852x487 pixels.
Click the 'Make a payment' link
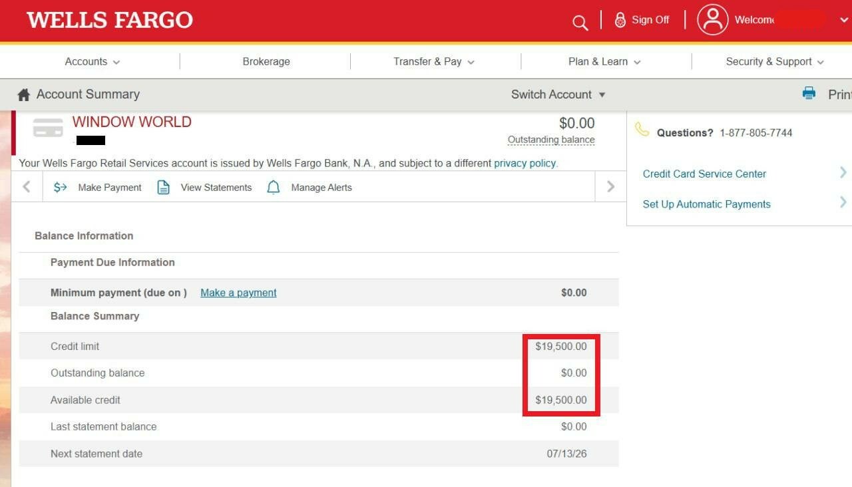coord(238,293)
